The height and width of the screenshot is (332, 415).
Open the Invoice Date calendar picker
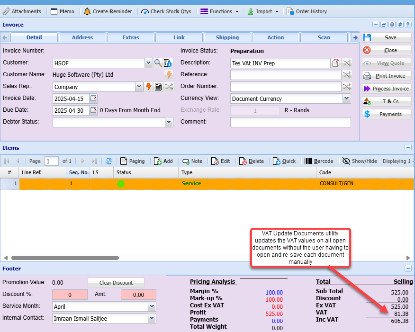coord(93,99)
